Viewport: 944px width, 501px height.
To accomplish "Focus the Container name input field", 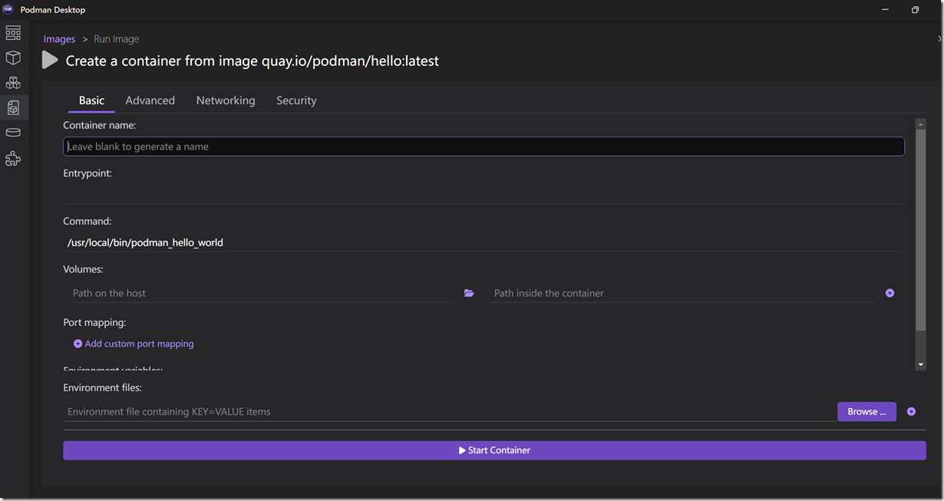I will tap(484, 147).
